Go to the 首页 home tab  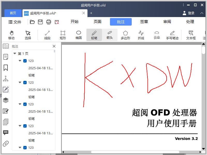tap(13, 13)
